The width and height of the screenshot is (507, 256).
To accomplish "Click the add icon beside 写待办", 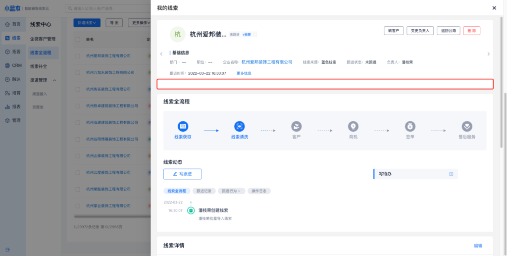I will (x=451, y=174).
